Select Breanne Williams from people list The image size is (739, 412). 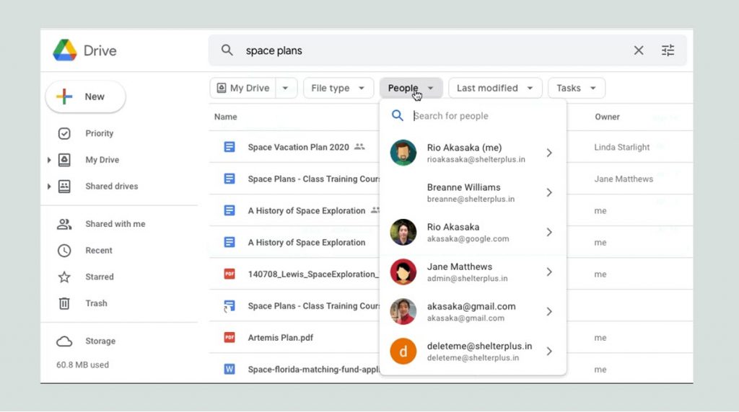click(x=473, y=192)
